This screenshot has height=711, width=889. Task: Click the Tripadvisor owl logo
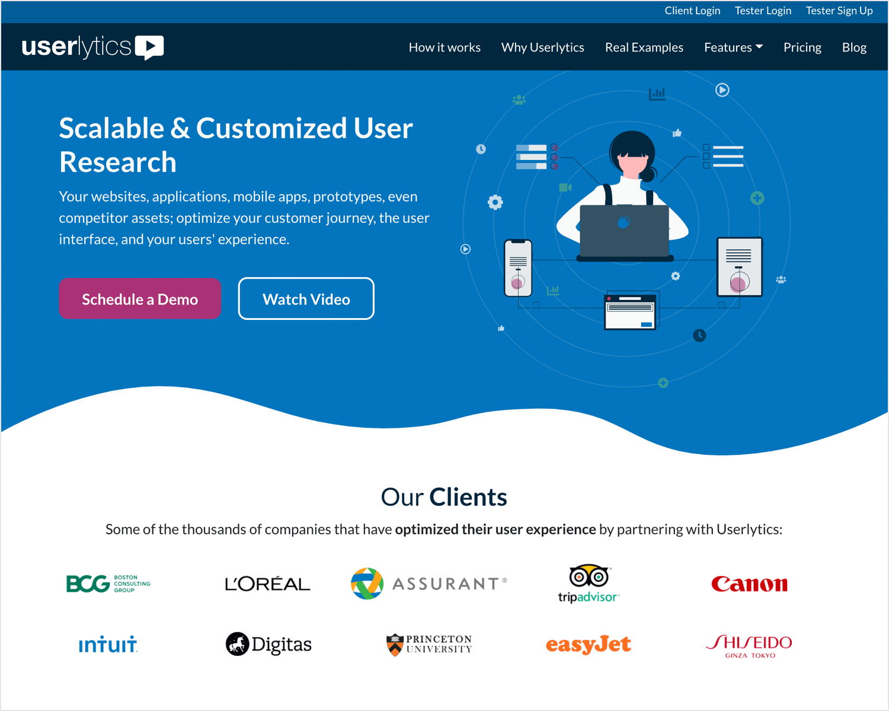[589, 584]
